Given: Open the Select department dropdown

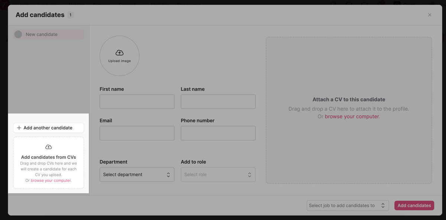Looking at the screenshot, I should pyautogui.click(x=137, y=174).
